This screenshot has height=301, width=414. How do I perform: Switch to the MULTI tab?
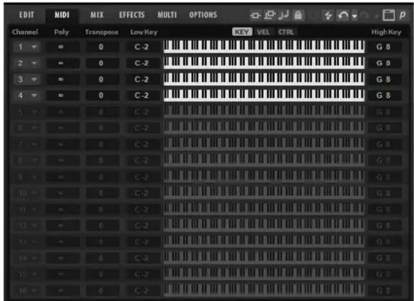click(x=167, y=15)
